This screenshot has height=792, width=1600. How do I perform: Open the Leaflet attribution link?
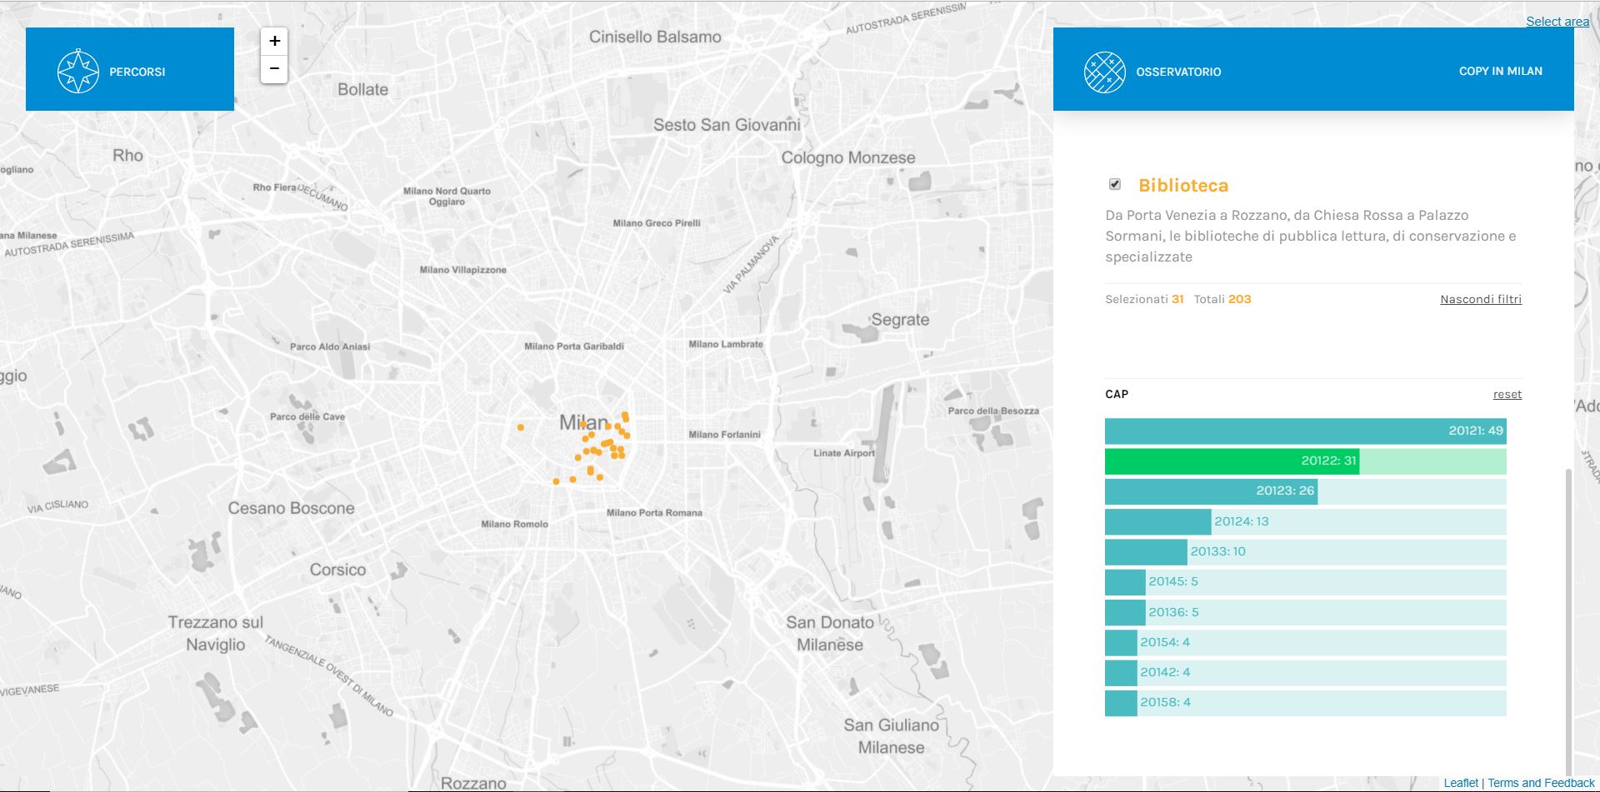coord(1461,783)
